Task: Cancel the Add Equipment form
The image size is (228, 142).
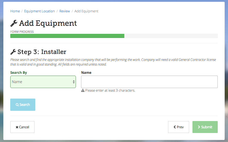Action: pyautogui.click(x=22, y=127)
